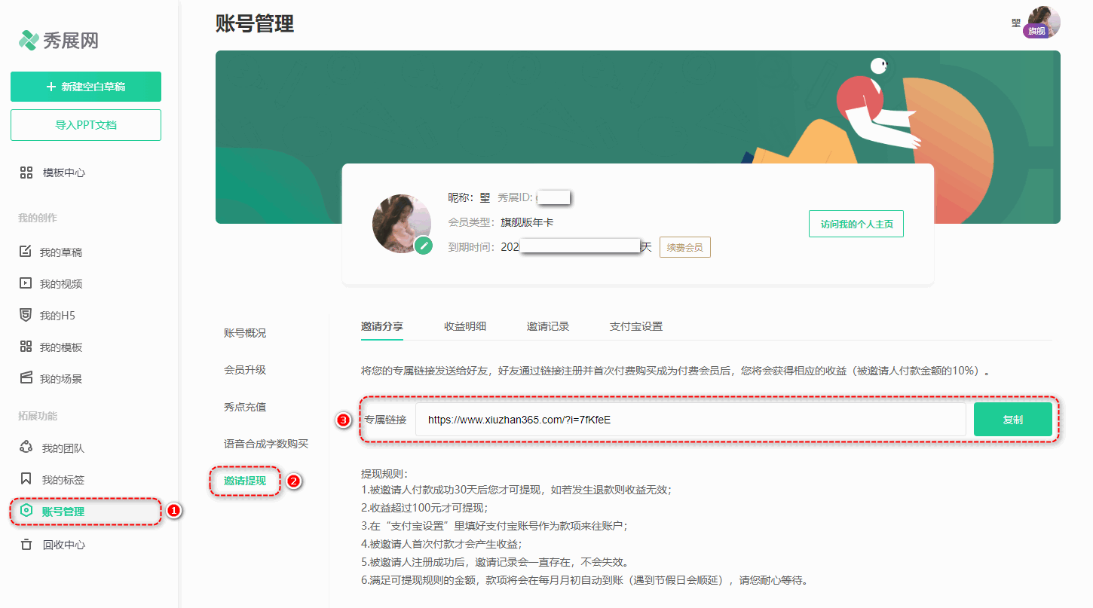Viewport: 1093px width, 608px height.
Task: Click 访问我的个人主页 button
Action: pos(856,224)
